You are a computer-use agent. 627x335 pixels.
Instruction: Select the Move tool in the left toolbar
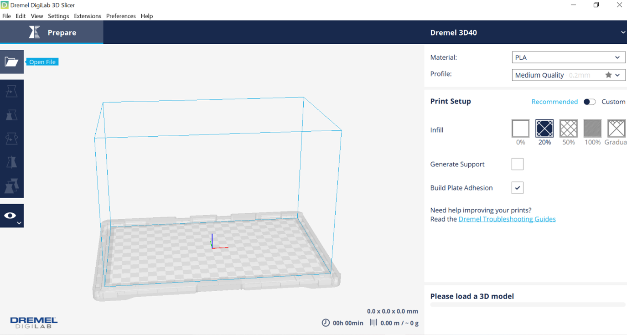click(x=11, y=91)
